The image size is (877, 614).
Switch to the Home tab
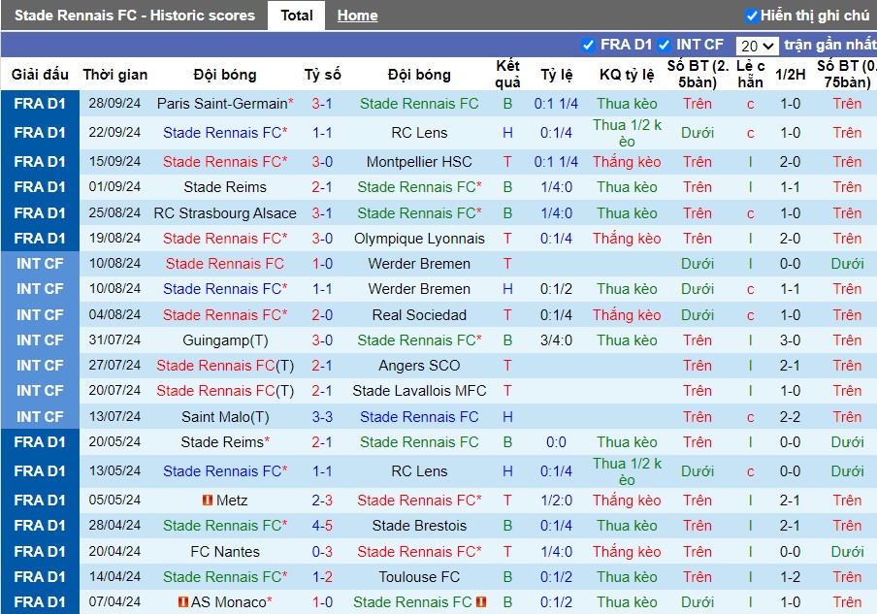(357, 16)
